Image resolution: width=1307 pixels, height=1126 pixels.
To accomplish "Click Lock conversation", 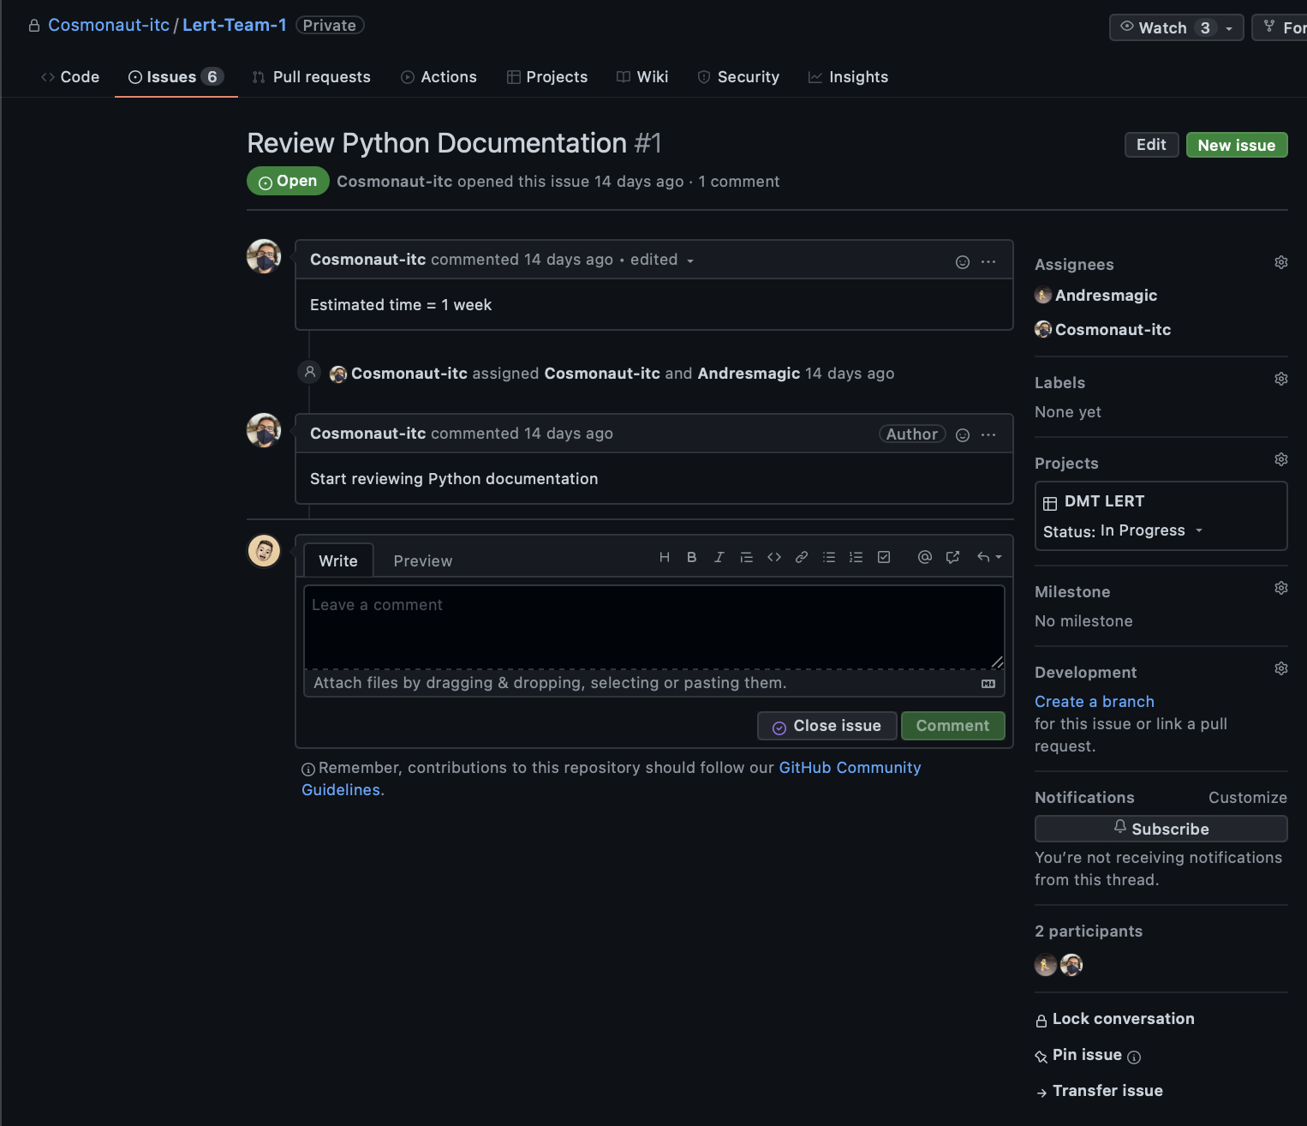I will (x=1114, y=1019).
